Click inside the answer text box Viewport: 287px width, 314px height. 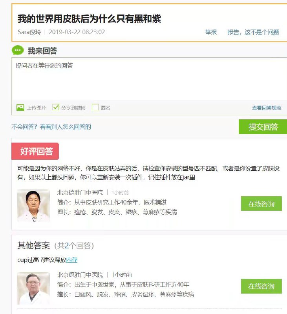pos(149,79)
